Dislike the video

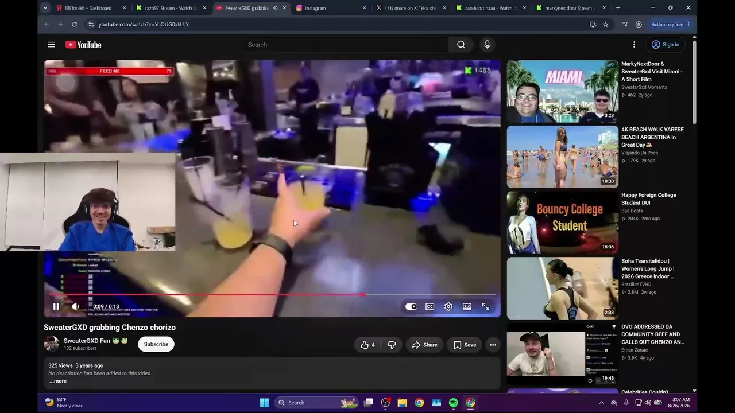[x=392, y=345]
